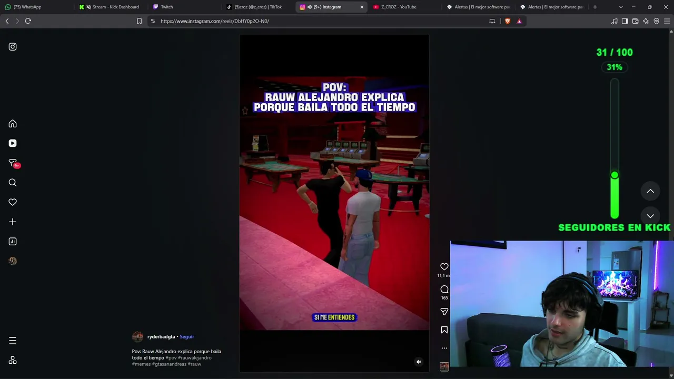Open Instagram search panel
674x379 pixels.
pos(13,183)
